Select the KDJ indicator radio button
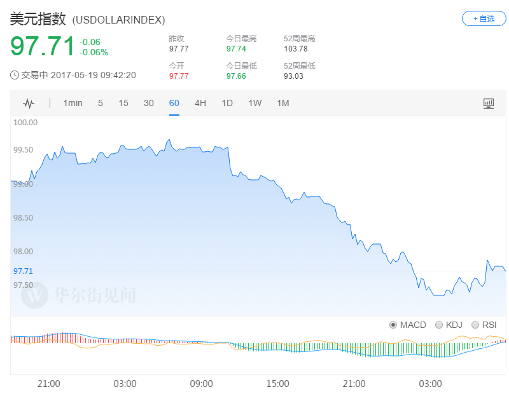Screen dimensions: 509x401 tap(438, 325)
